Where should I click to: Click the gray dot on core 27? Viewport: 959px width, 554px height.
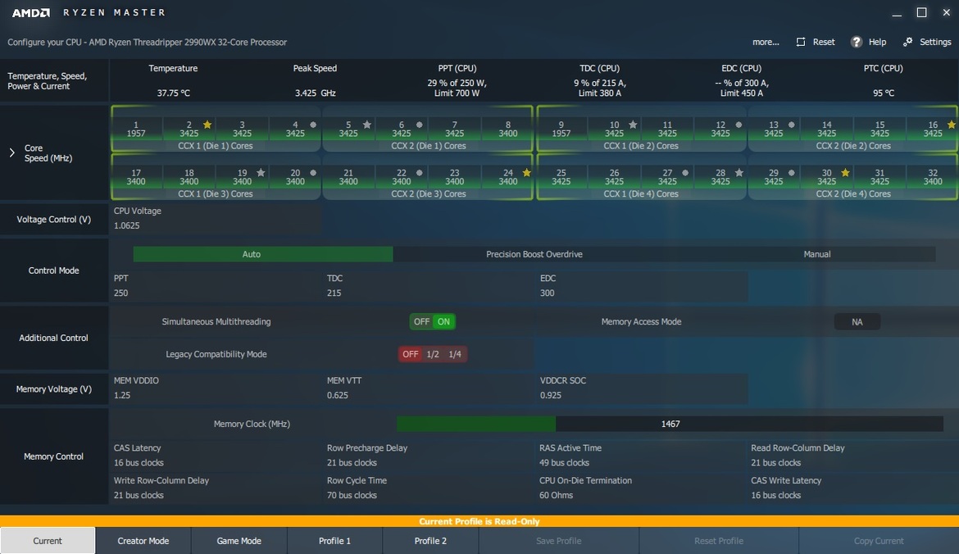(x=685, y=173)
